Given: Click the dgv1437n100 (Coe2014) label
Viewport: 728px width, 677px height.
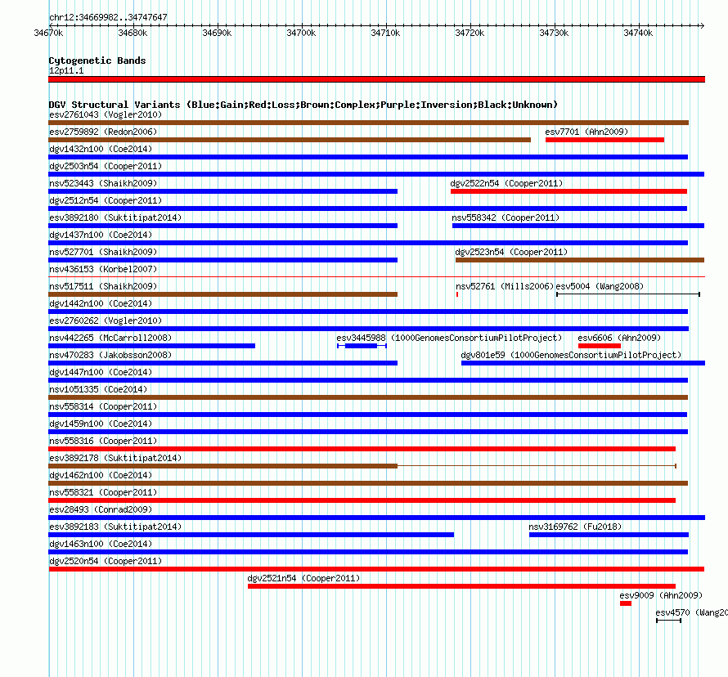Looking at the screenshot, I should click(101, 235).
